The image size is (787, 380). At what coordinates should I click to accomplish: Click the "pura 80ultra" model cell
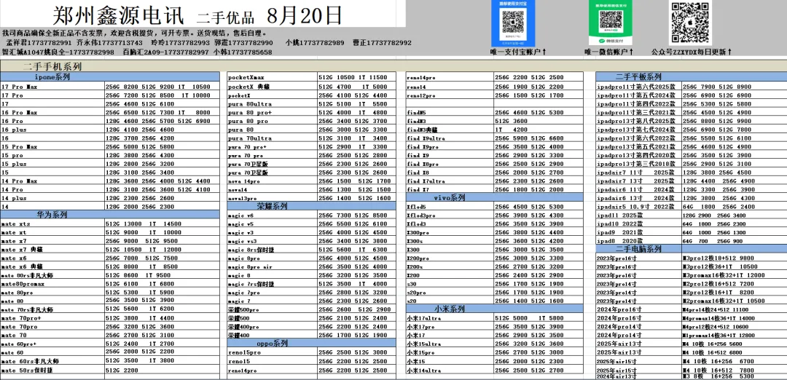click(272, 103)
